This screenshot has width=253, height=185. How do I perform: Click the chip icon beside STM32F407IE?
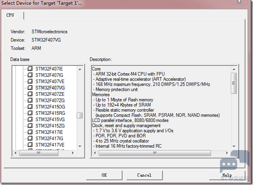point(30,68)
